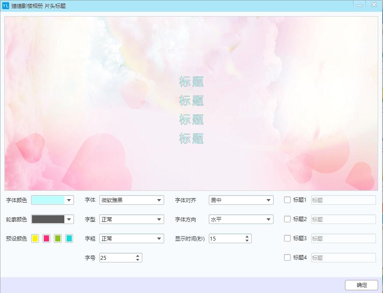Open the 字体对齐 alignment dropdown showing 居中
Viewport: 383px width, 293px height.
point(268,200)
